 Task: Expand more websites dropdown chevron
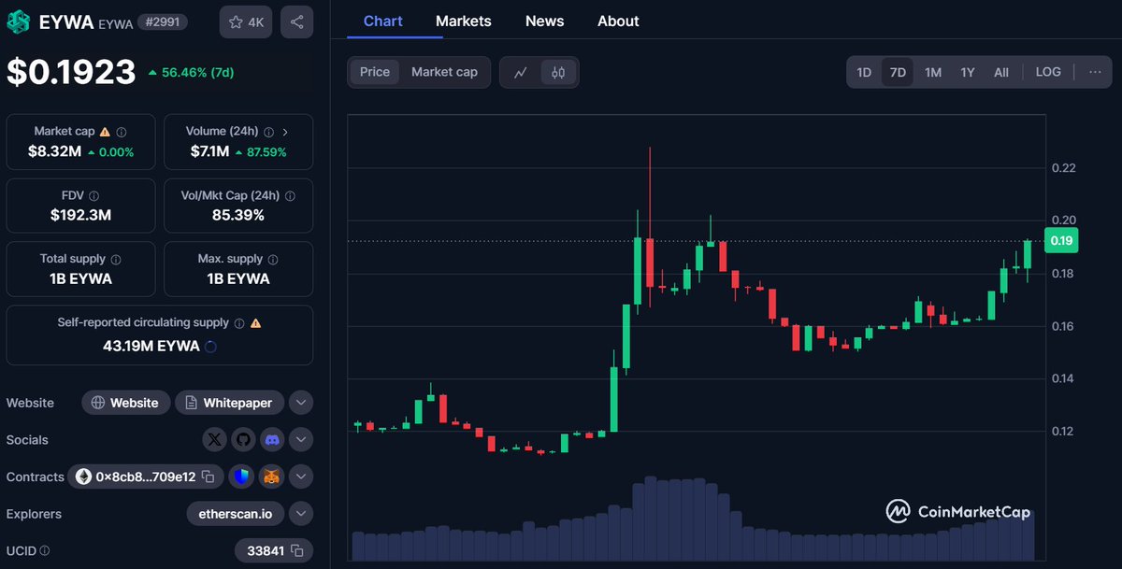coord(300,403)
